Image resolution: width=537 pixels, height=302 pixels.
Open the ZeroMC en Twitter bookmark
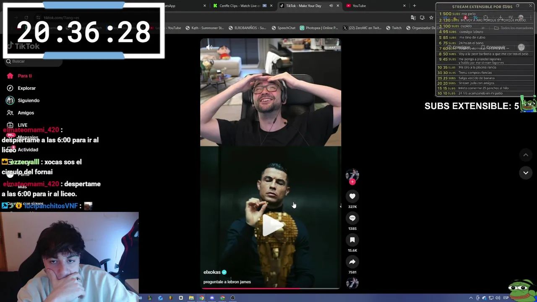pyautogui.click(x=362, y=28)
